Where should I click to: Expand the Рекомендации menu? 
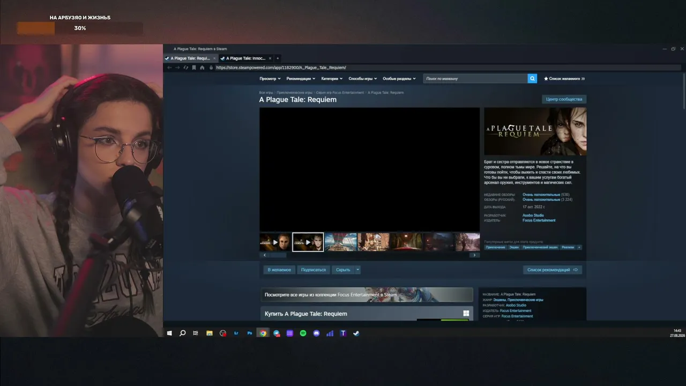coord(301,79)
